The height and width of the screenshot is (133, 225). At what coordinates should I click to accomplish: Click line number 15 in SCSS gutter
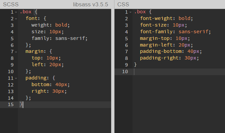point(11,105)
